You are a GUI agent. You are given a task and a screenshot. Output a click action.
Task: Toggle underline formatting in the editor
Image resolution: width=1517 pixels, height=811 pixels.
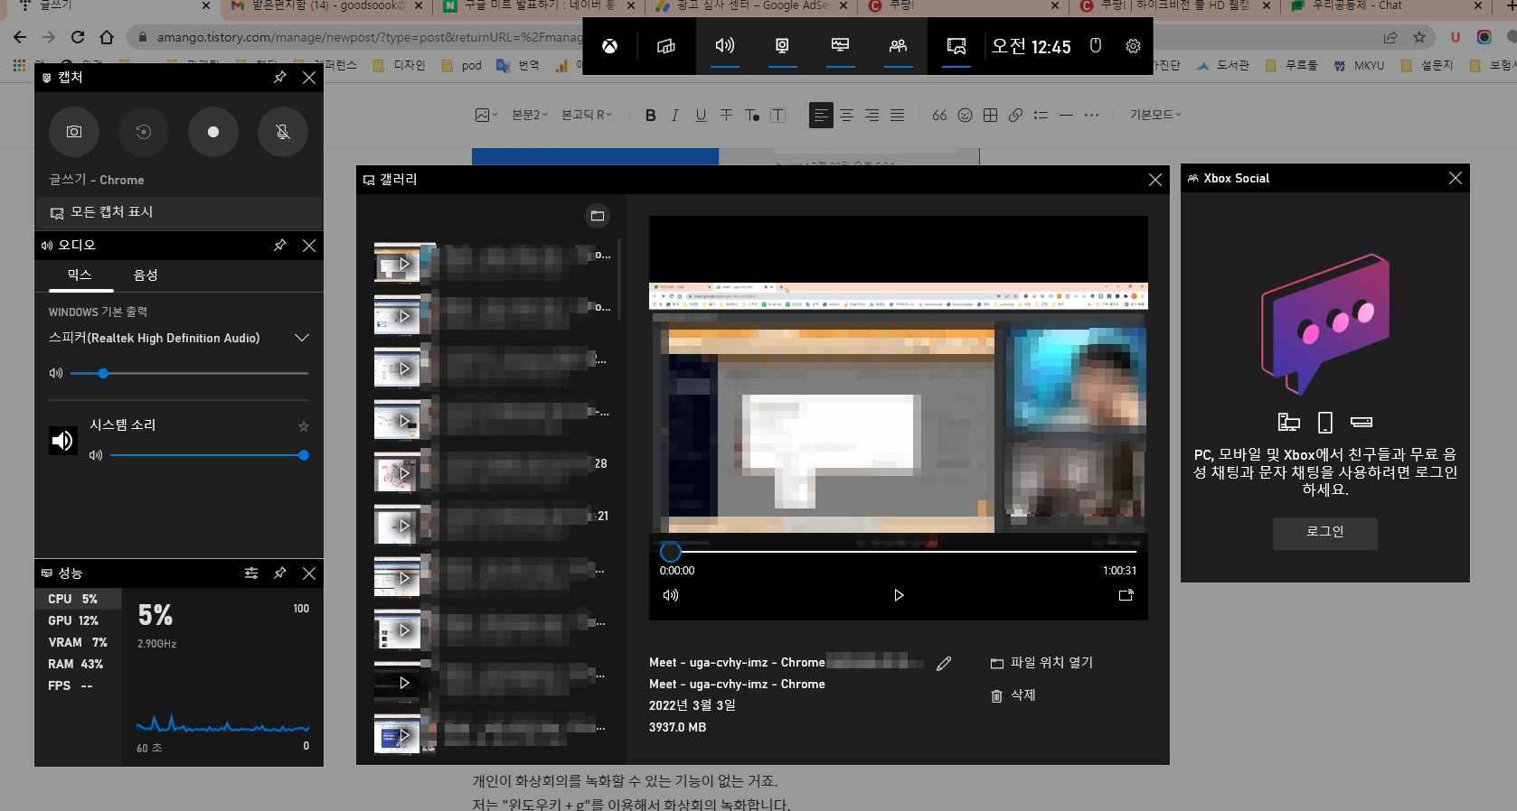pos(701,115)
